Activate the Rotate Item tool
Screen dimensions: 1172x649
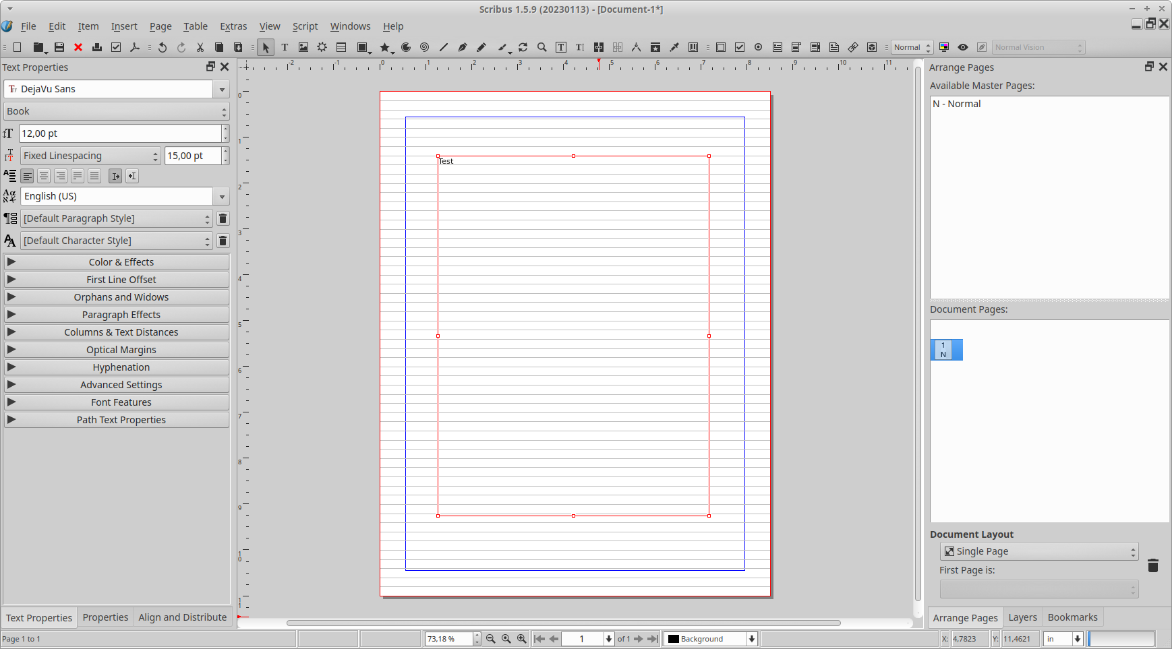pos(523,47)
